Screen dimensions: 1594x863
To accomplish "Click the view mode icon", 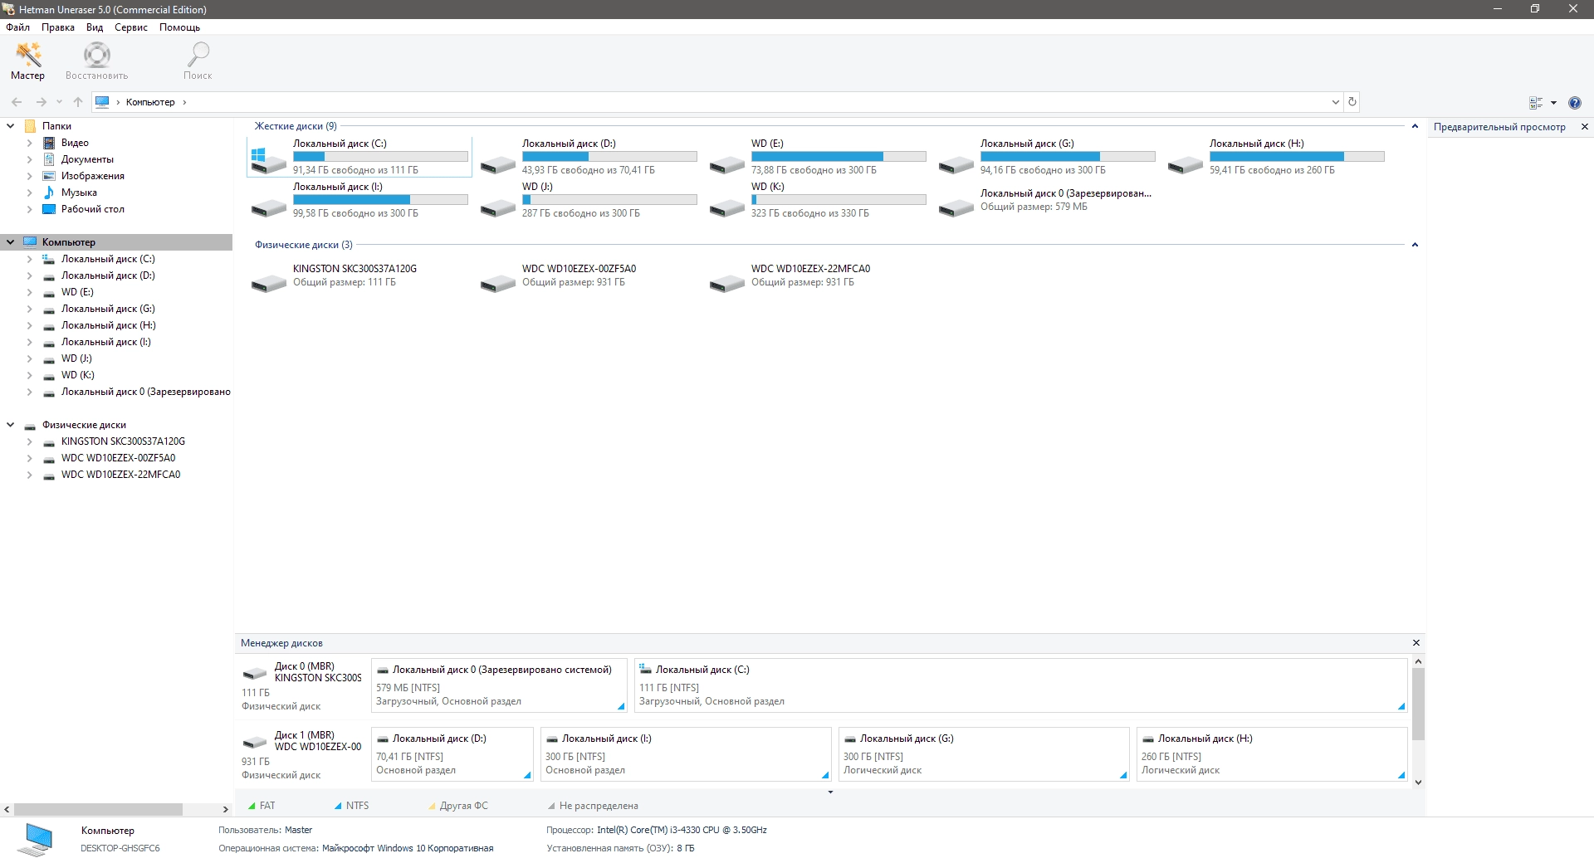I will coord(1536,103).
